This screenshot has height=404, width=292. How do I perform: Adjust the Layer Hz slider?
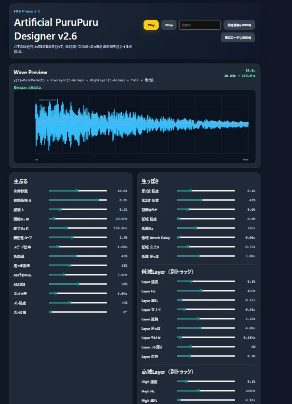206,291
